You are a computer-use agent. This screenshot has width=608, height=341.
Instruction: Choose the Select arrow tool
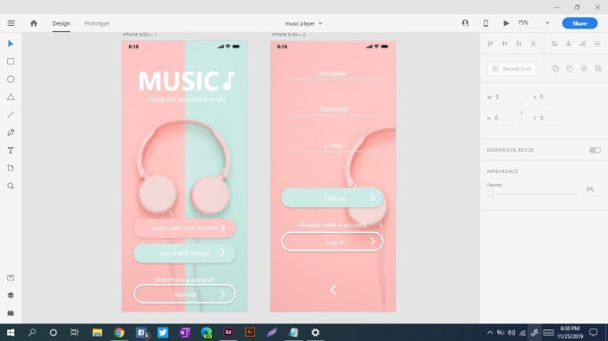pyautogui.click(x=11, y=44)
